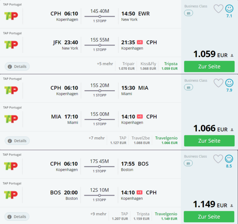Viewport: 238px width, 224px height.
Task: Click the card icon on the Miami offer
Action: click(189, 87)
